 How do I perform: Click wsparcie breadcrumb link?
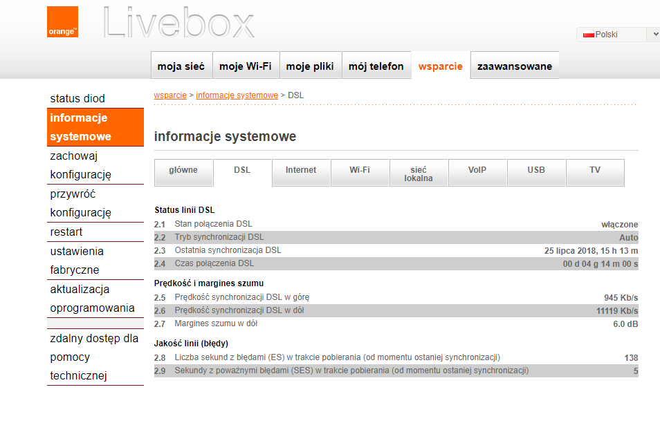point(170,95)
